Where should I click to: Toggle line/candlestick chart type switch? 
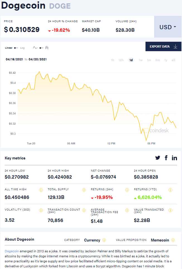(x=41, y=48)
